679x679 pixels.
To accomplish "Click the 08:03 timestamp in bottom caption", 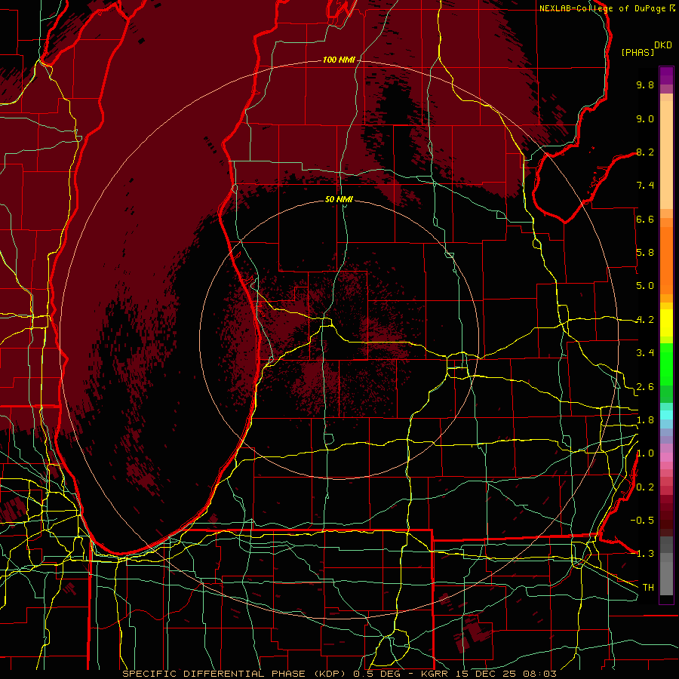I will pyautogui.click(x=541, y=674).
